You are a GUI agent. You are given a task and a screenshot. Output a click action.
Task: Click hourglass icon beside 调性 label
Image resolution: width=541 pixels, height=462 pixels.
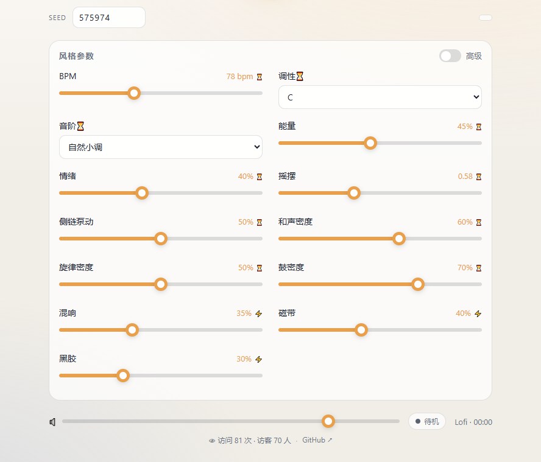pyautogui.click(x=300, y=76)
